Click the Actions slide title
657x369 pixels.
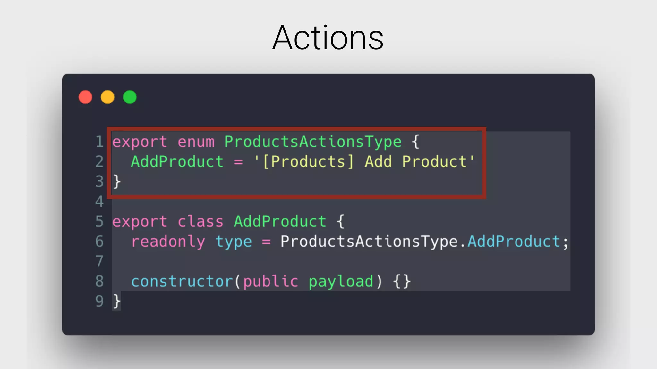pos(328,38)
